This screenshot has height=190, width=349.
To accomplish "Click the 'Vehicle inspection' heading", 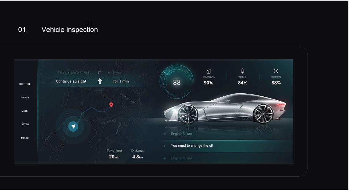I will point(70,30).
